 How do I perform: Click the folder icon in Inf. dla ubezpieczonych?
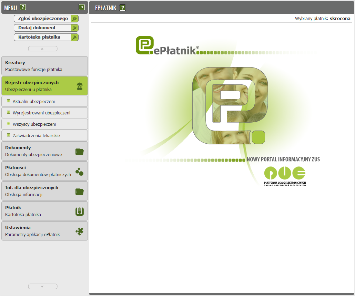(80, 192)
